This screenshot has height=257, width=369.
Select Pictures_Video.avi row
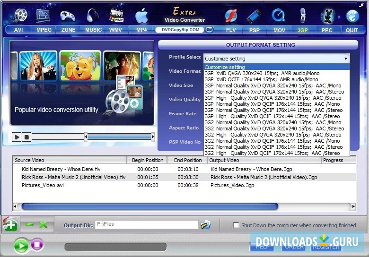pos(184,185)
